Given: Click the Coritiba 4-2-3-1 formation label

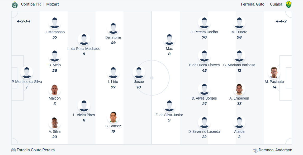Looking at the screenshot, I should [x=24, y=21].
